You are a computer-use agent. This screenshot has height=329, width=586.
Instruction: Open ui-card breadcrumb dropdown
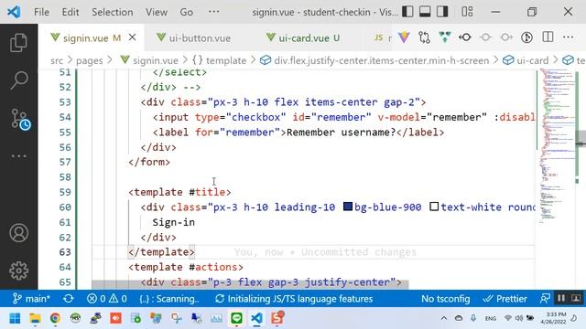[x=526, y=60]
